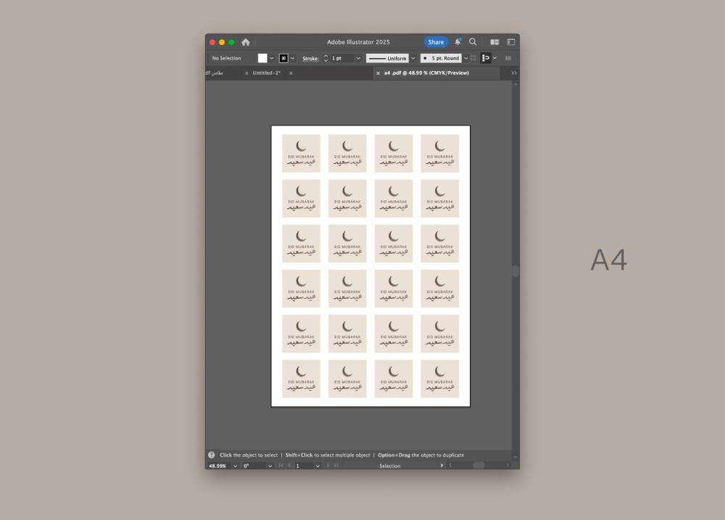The image size is (725, 520).
Task: Open the search magnifier icon
Action: [473, 42]
